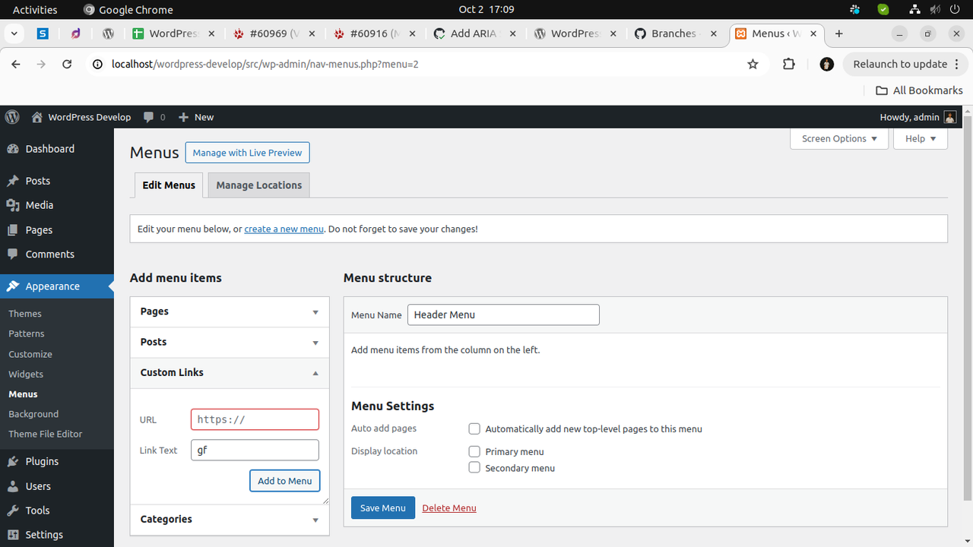Open a new browser tab with plus

click(839, 33)
